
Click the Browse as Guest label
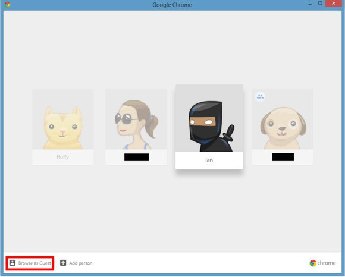[34, 263]
